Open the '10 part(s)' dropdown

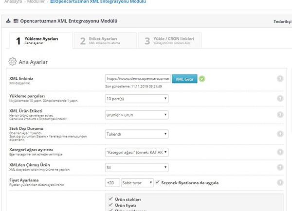pyautogui.click(x=137, y=99)
